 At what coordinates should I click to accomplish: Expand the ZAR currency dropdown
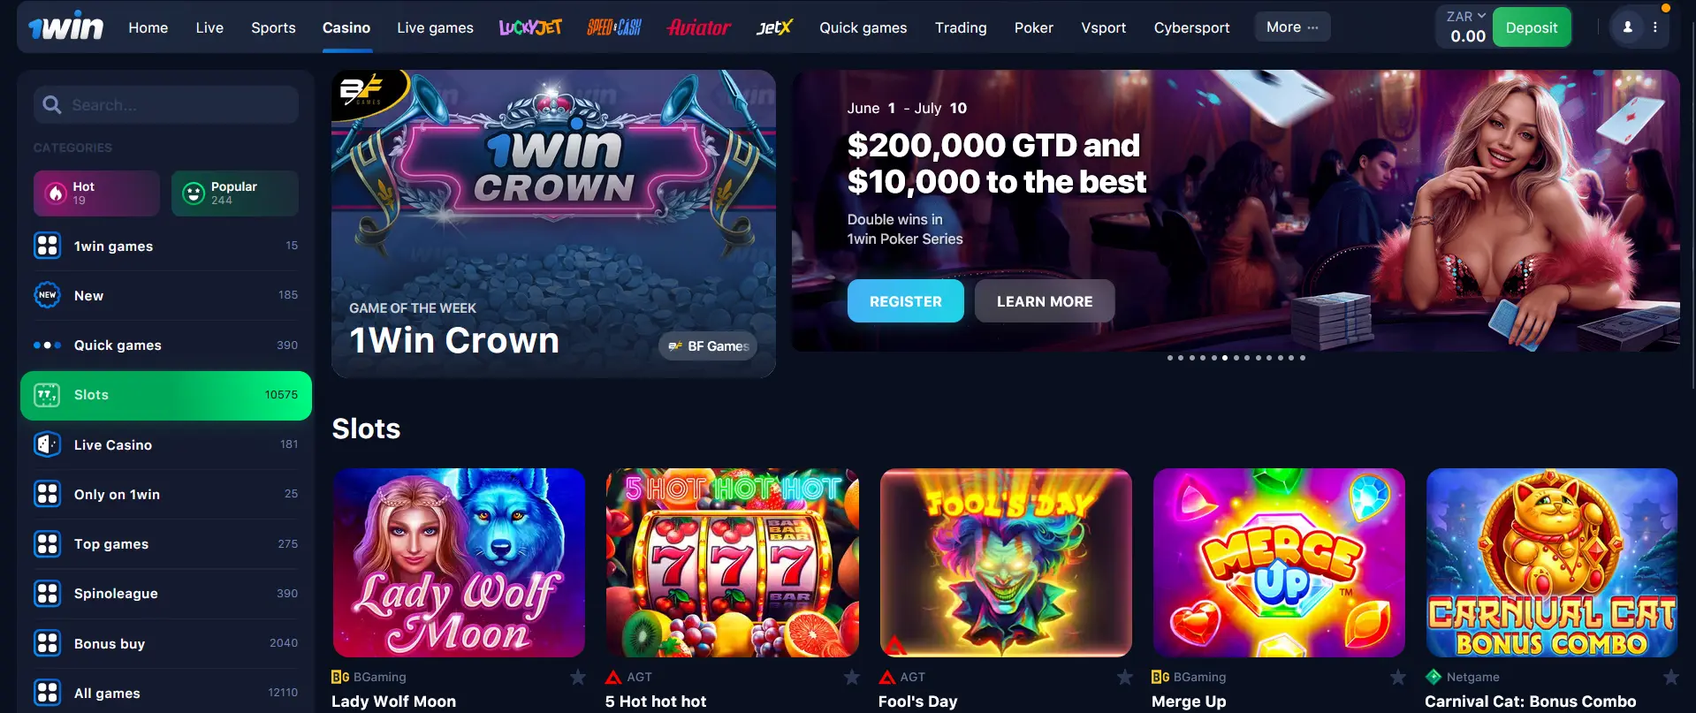tap(1466, 17)
